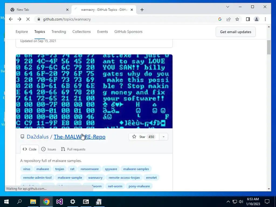Image resolution: width=276 pixels, height=207 pixels.
Task: Open Settings gear from taskbar
Action: coord(73,202)
